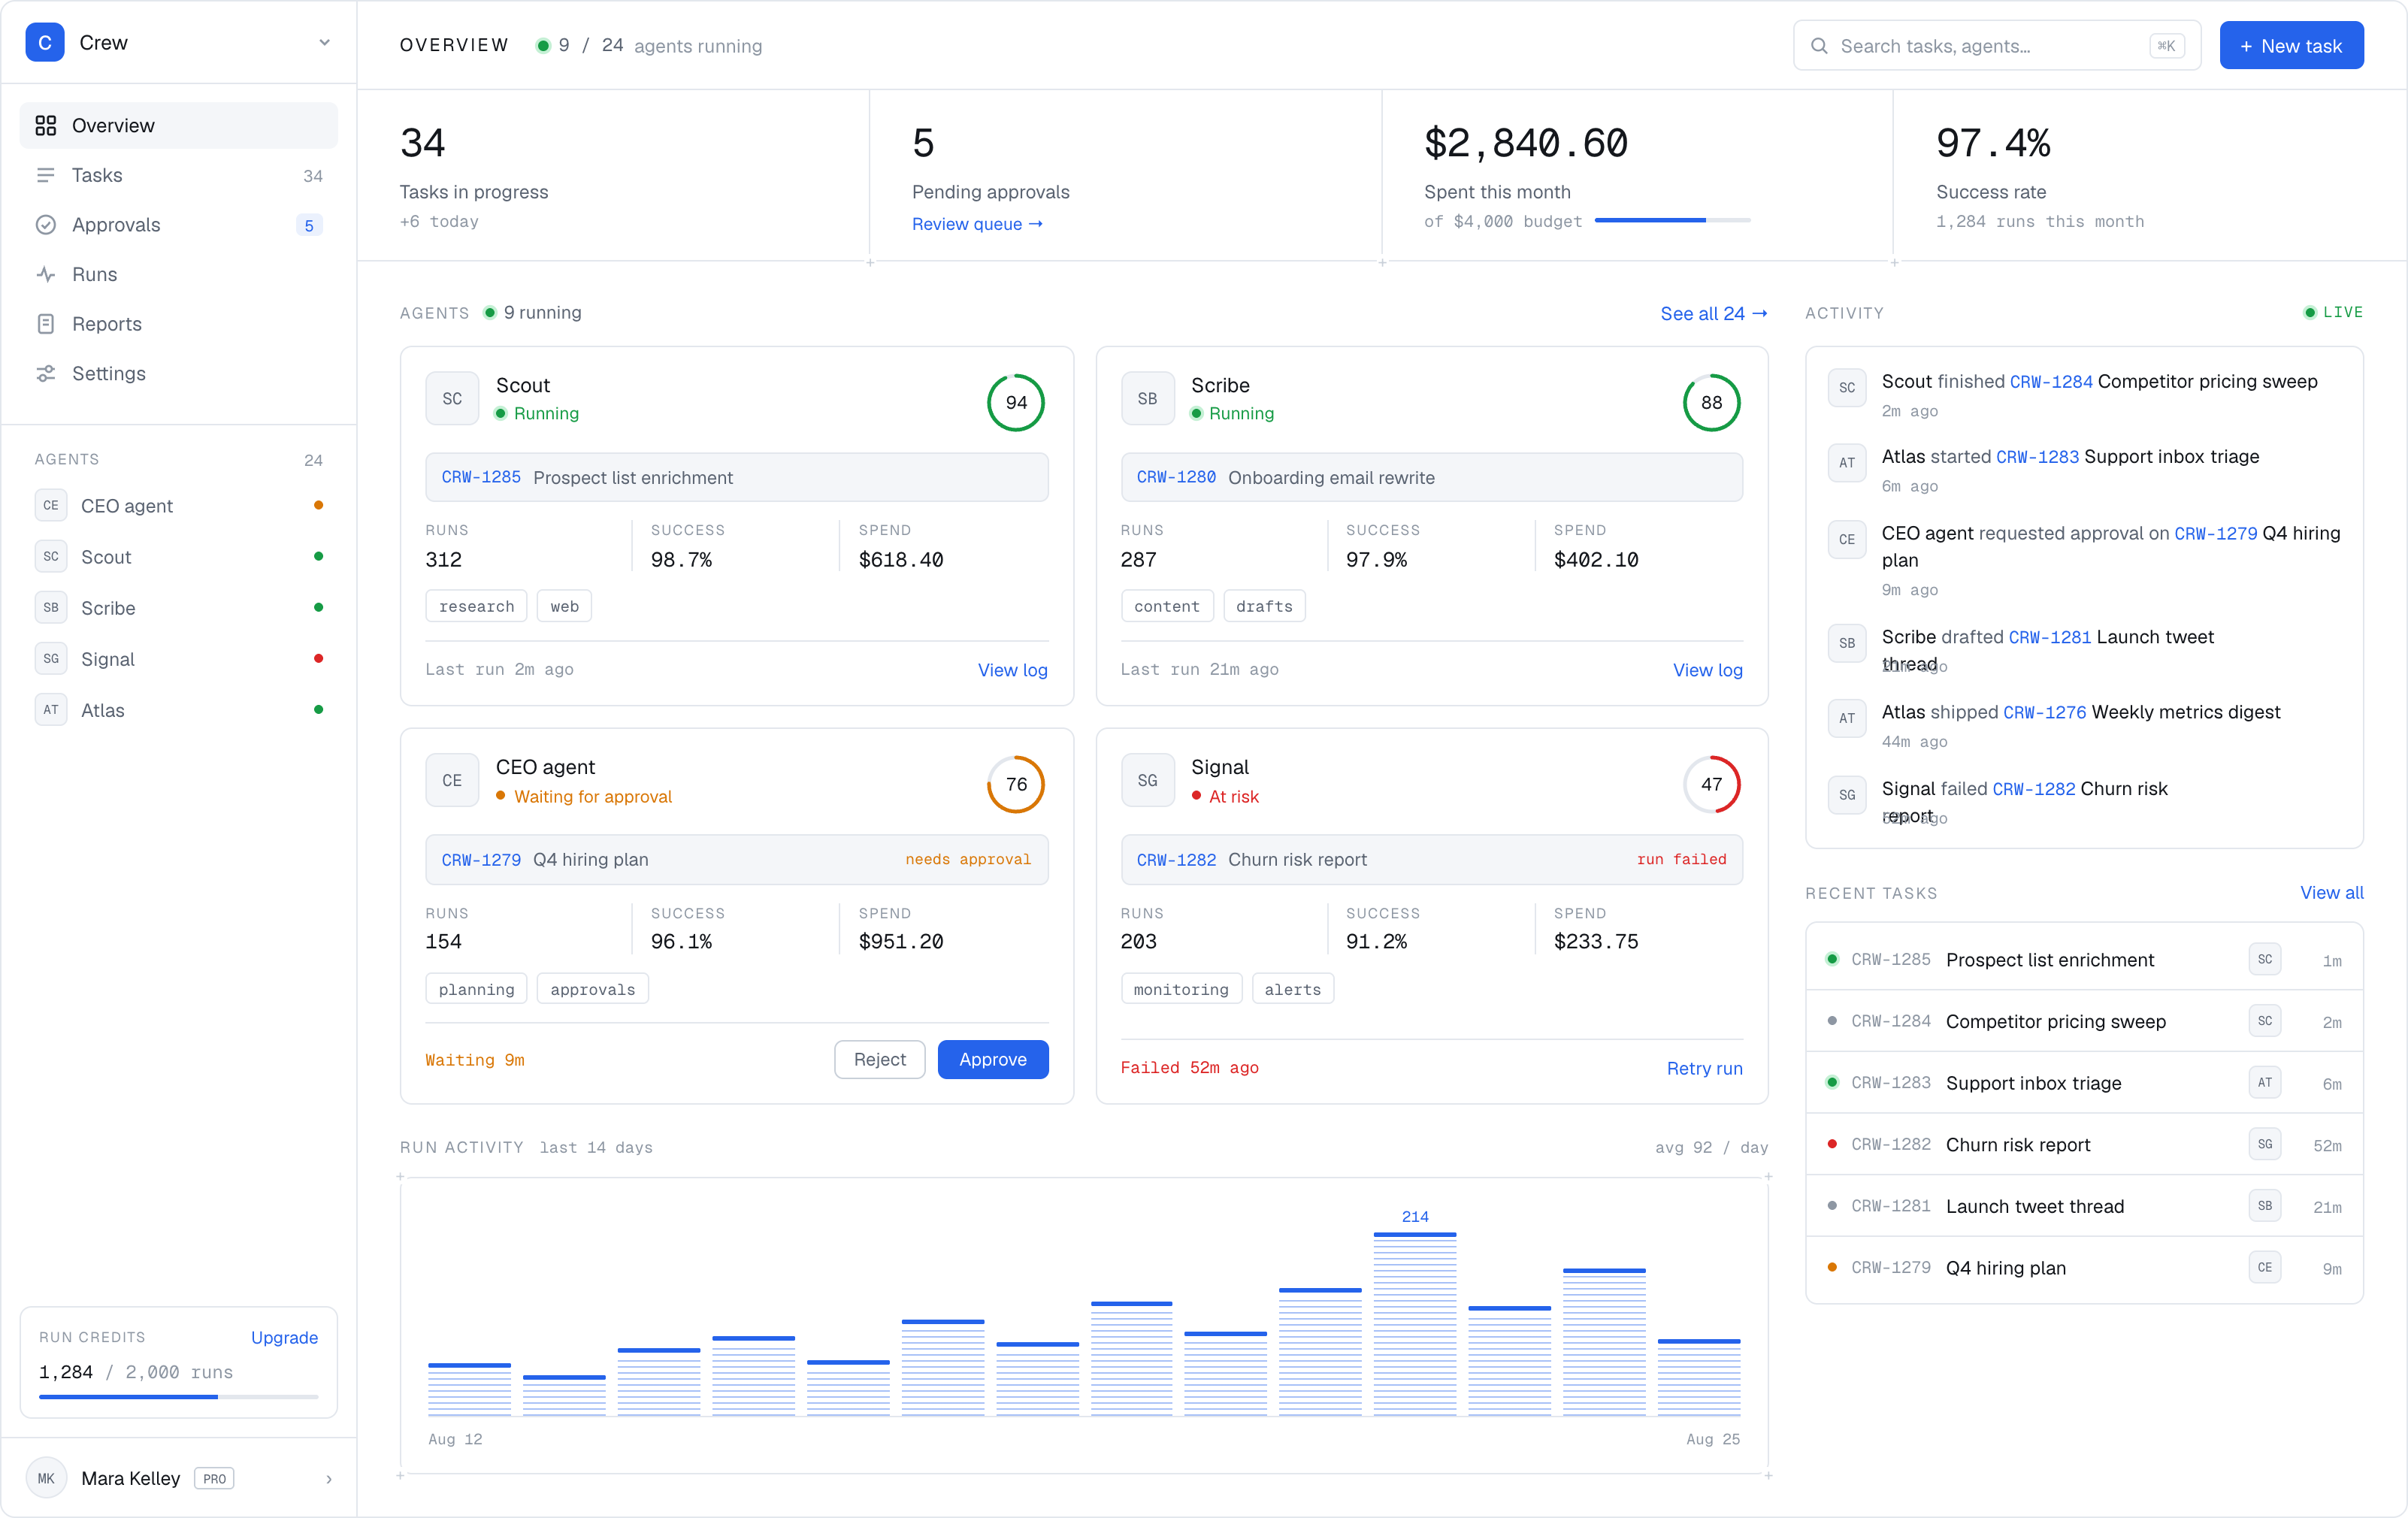Open the Approvals checkmark icon in sidebar
Screen dimensions: 2408x1518
pos(46,225)
